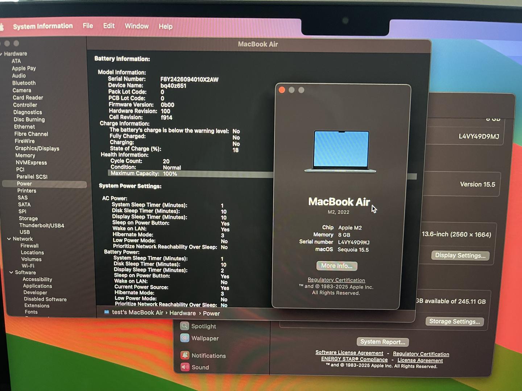Select Firewall under Network

tap(29, 245)
